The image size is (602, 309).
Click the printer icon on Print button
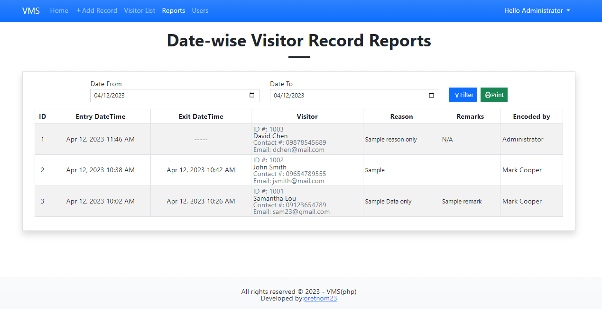coord(487,95)
